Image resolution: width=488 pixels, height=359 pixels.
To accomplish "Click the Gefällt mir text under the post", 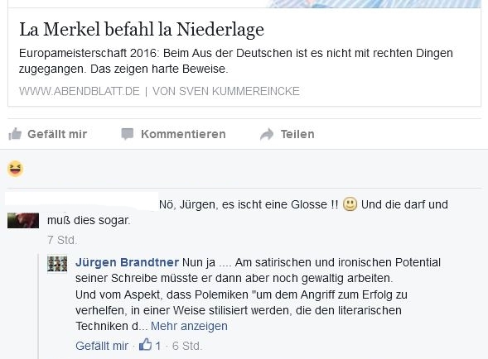I will tap(57, 134).
